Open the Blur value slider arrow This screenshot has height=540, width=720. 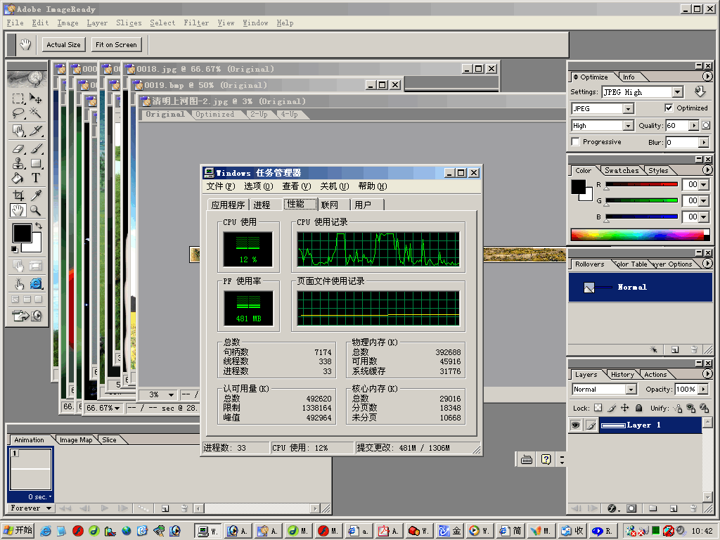coord(703,142)
